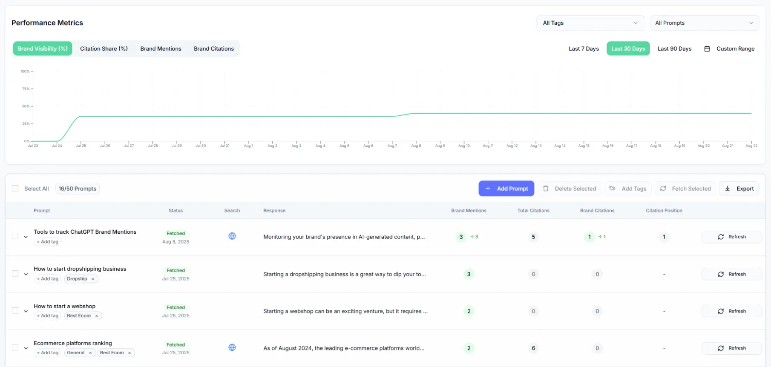Remove the Dropship tag via its x
The height and width of the screenshot is (367, 771).
point(93,279)
